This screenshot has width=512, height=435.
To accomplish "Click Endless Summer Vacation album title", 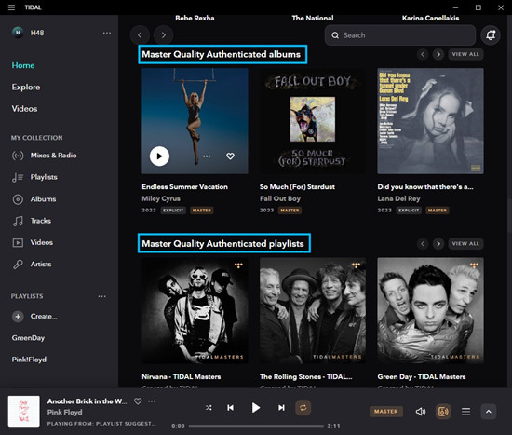I will click(185, 187).
